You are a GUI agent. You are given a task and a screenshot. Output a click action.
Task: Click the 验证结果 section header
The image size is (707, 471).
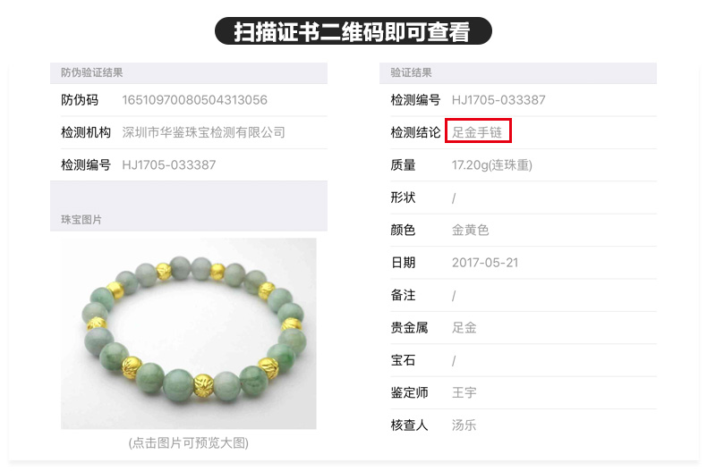(411, 72)
